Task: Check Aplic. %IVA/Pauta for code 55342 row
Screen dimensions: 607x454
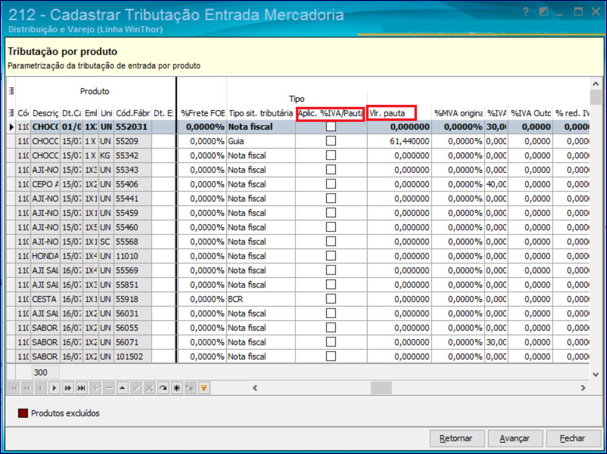Action: pyautogui.click(x=331, y=155)
